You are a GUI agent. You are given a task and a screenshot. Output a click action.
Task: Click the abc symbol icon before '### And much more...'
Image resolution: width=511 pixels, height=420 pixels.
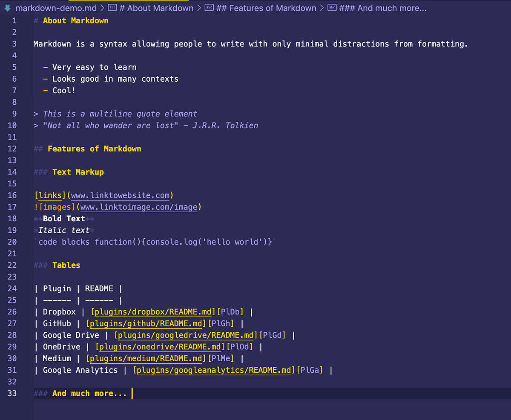click(332, 8)
